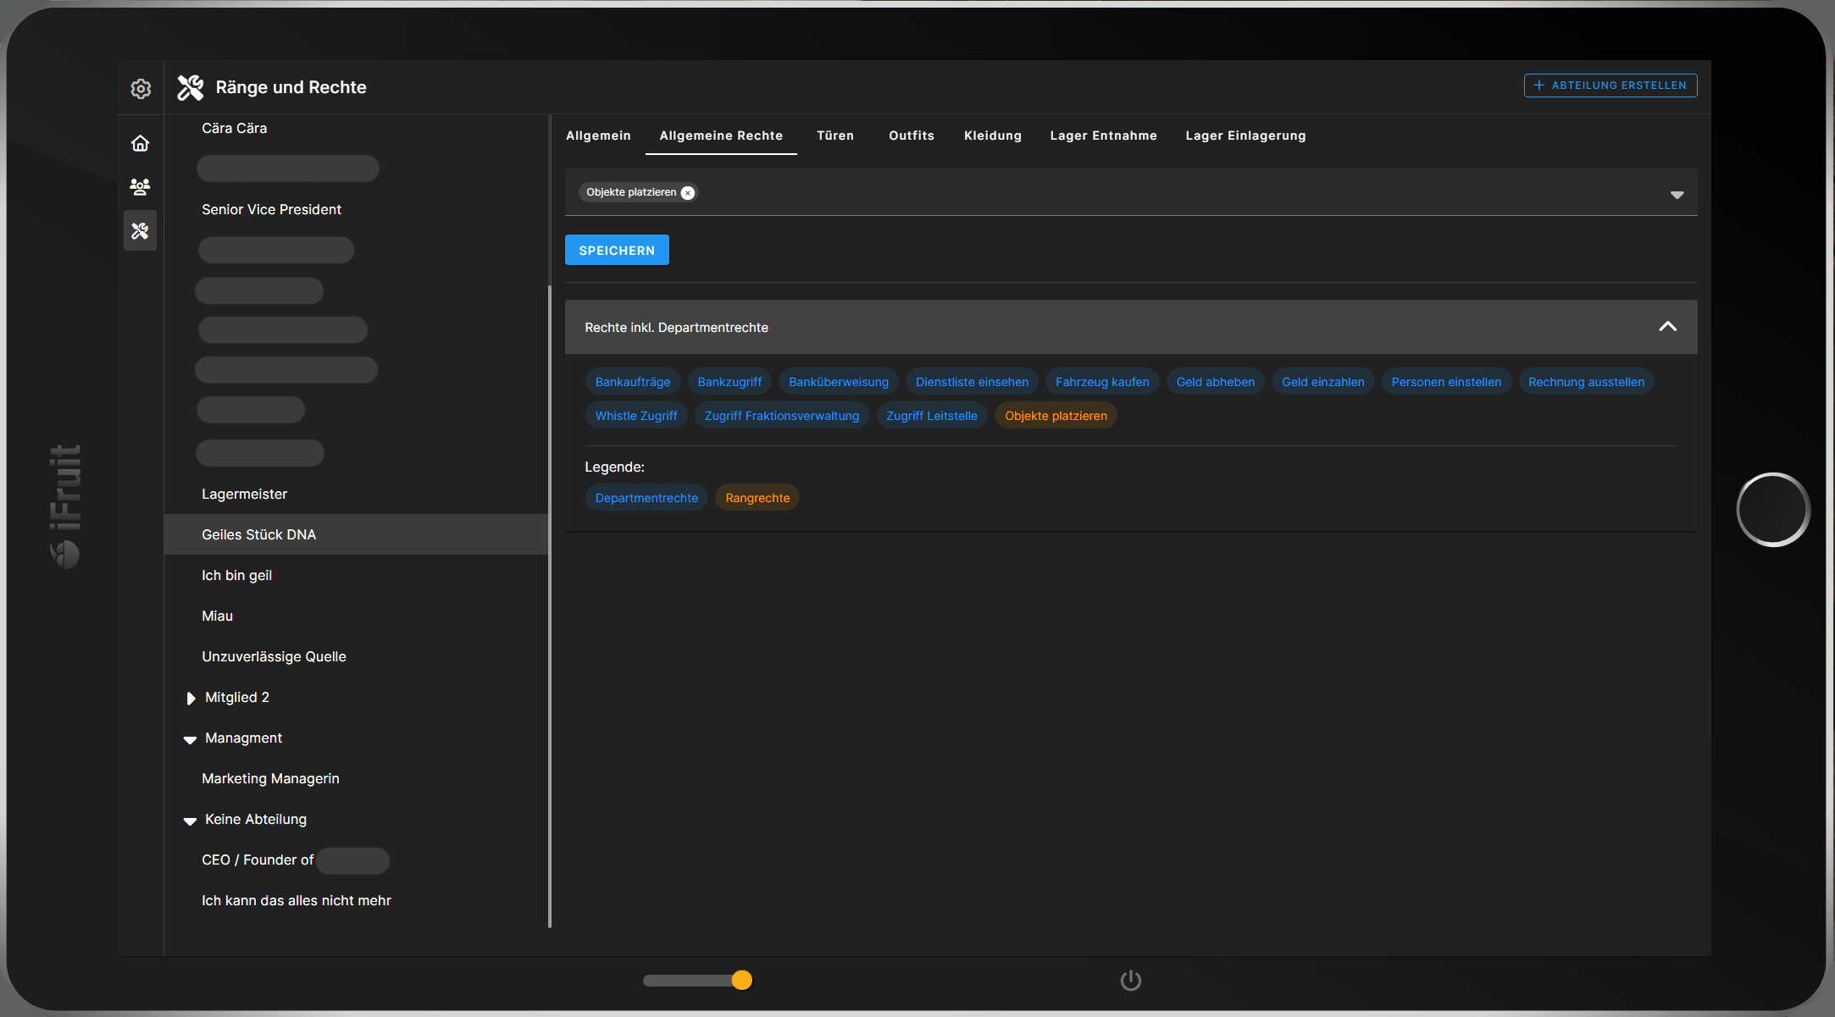The width and height of the screenshot is (1835, 1017).
Task: Expand the Mitglied 2 tree item
Action: click(191, 696)
